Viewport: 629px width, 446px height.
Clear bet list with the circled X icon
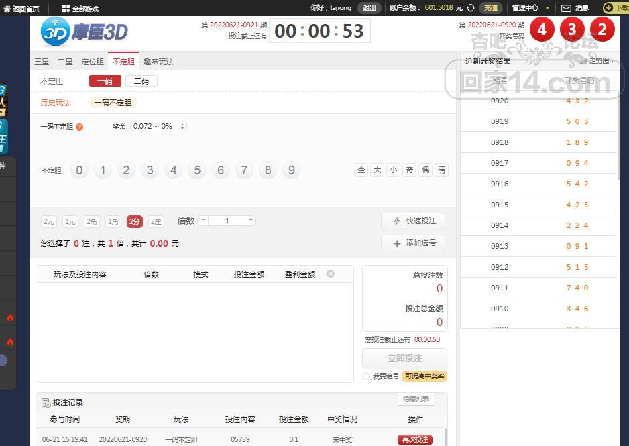point(331,274)
